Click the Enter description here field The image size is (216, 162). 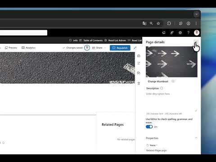pos(171,101)
